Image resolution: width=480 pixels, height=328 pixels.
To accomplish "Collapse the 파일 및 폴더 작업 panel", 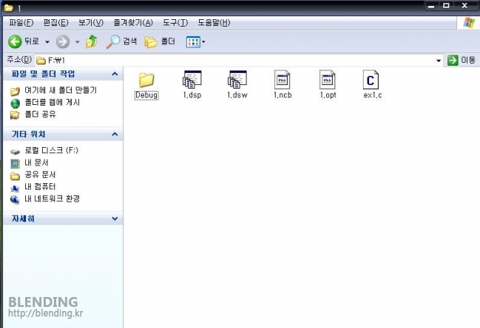I will click(115, 74).
